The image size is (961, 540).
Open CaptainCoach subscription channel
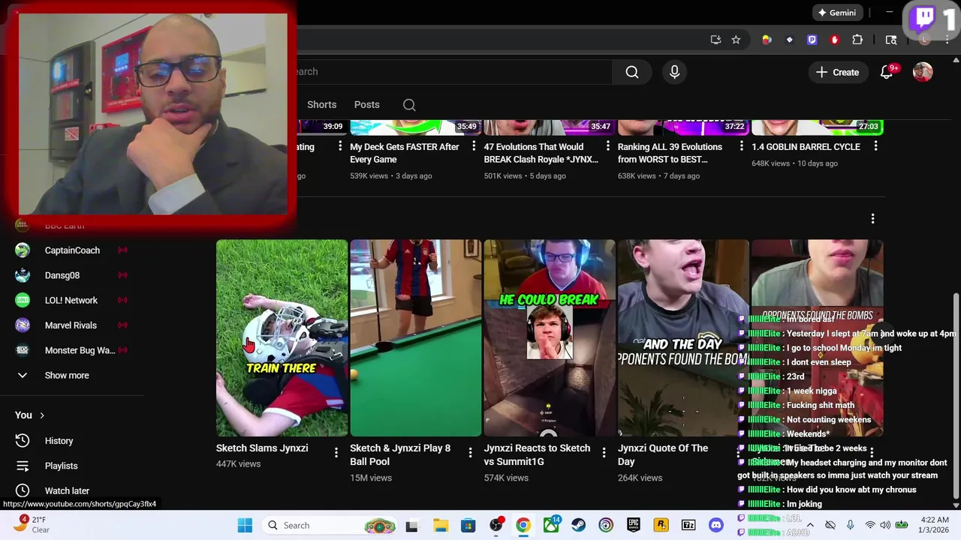pyautogui.click(x=72, y=250)
